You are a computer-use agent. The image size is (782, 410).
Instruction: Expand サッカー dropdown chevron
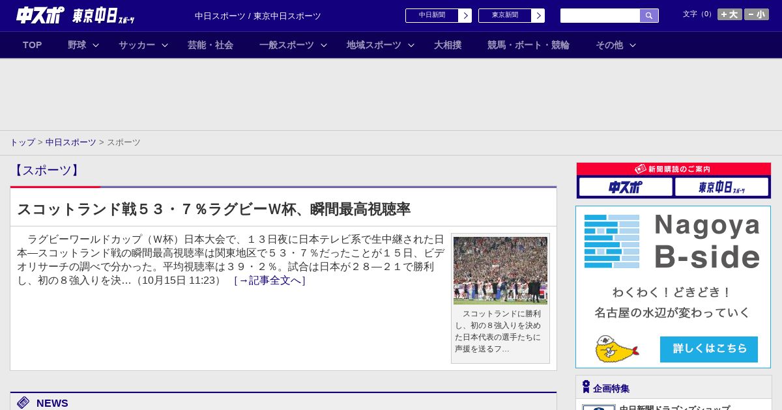point(165,45)
